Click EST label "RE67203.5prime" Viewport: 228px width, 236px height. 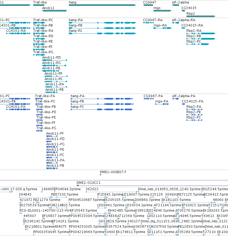click(x=65, y=195)
